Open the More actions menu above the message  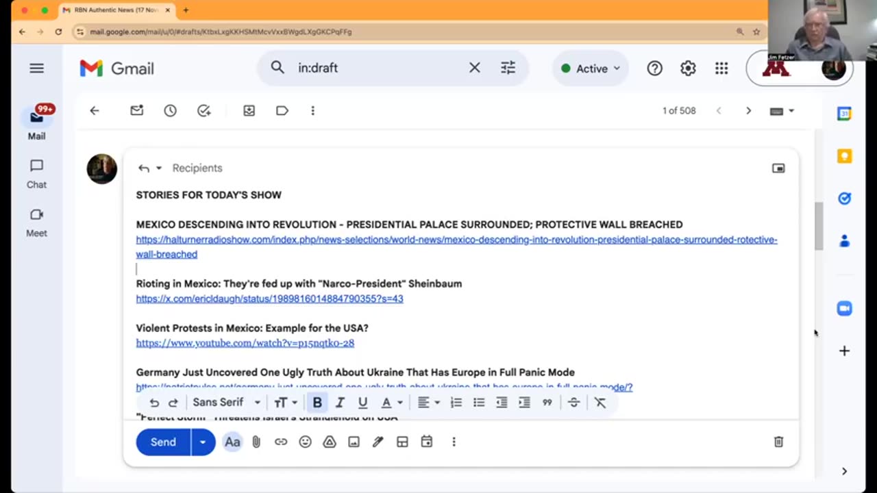(312, 111)
